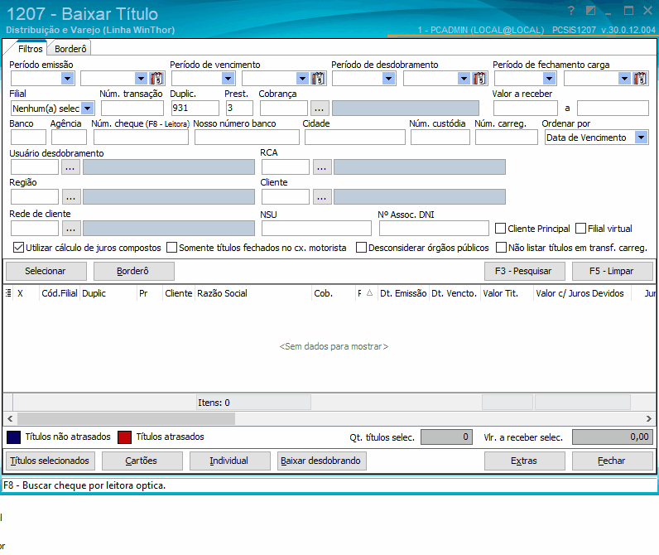Enable Filial virtual checkbox
The height and width of the screenshot is (555, 659).
(x=580, y=229)
